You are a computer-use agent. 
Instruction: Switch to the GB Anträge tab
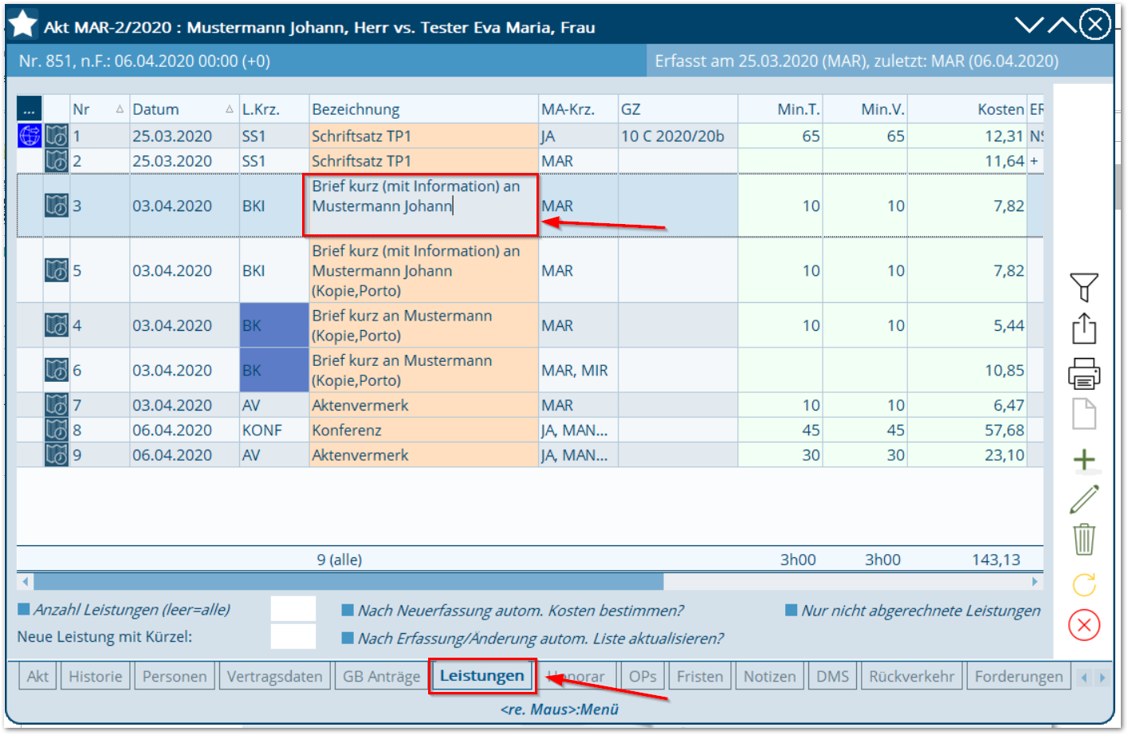pos(381,677)
